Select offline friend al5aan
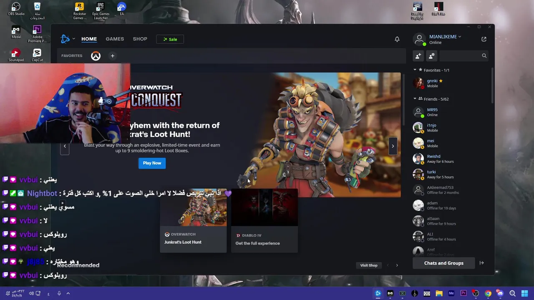Viewport: 534px width, 300px height. [451, 221]
